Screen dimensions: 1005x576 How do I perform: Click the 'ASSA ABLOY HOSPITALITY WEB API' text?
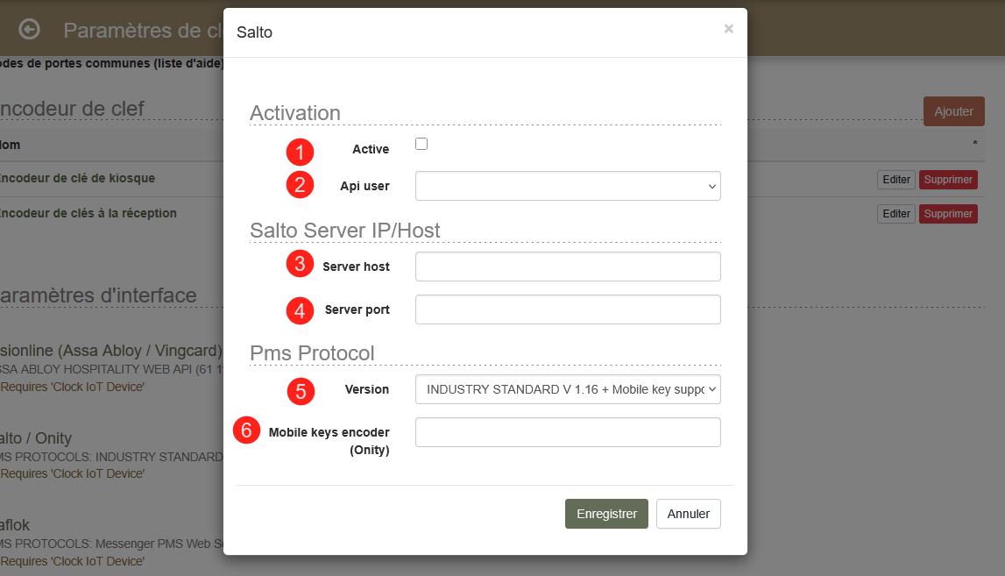click(x=111, y=369)
